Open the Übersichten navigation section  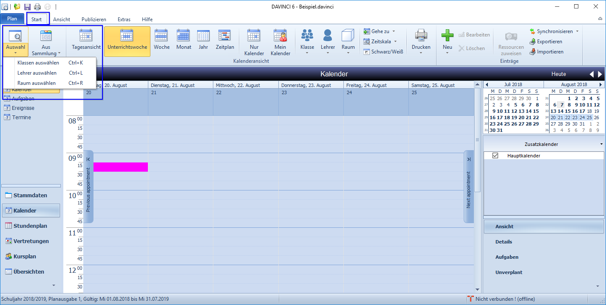click(31, 271)
